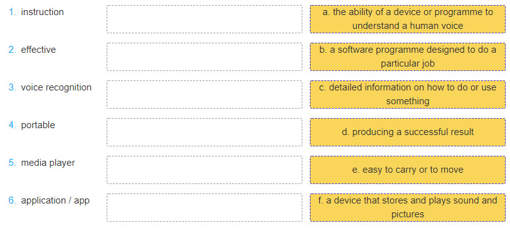Click empty answer box beside effective
This screenshot has height=228, width=510.
pyautogui.click(x=205, y=57)
